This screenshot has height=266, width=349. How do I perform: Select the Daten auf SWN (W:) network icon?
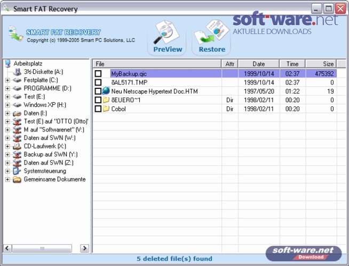tap(17, 138)
